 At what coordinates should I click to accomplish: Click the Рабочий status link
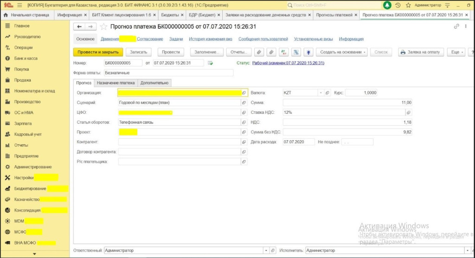click(288, 63)
